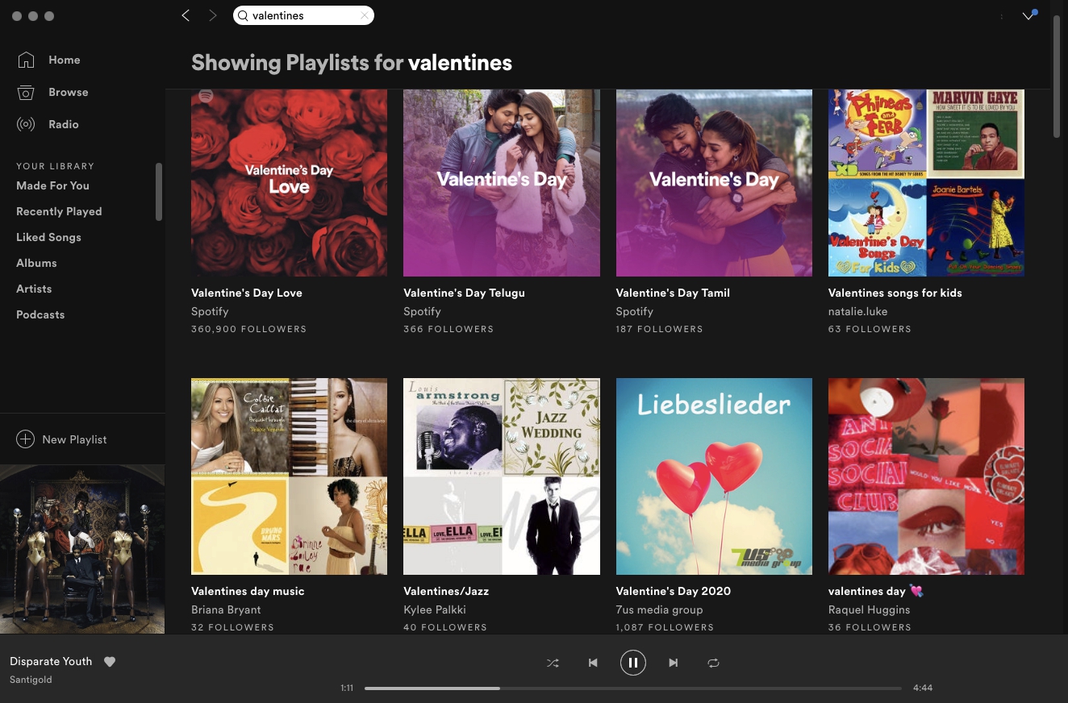The image size is (1068, 703).
Task: Open Raquel Huggins profile link
Action: click(869, 609)
